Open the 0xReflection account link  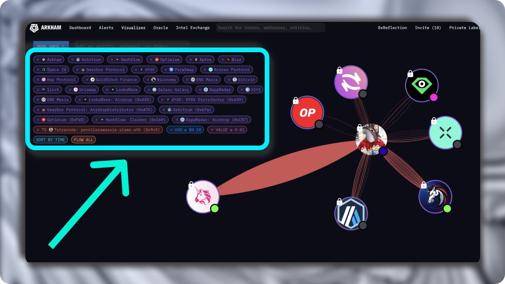click(x=392, y=28)
